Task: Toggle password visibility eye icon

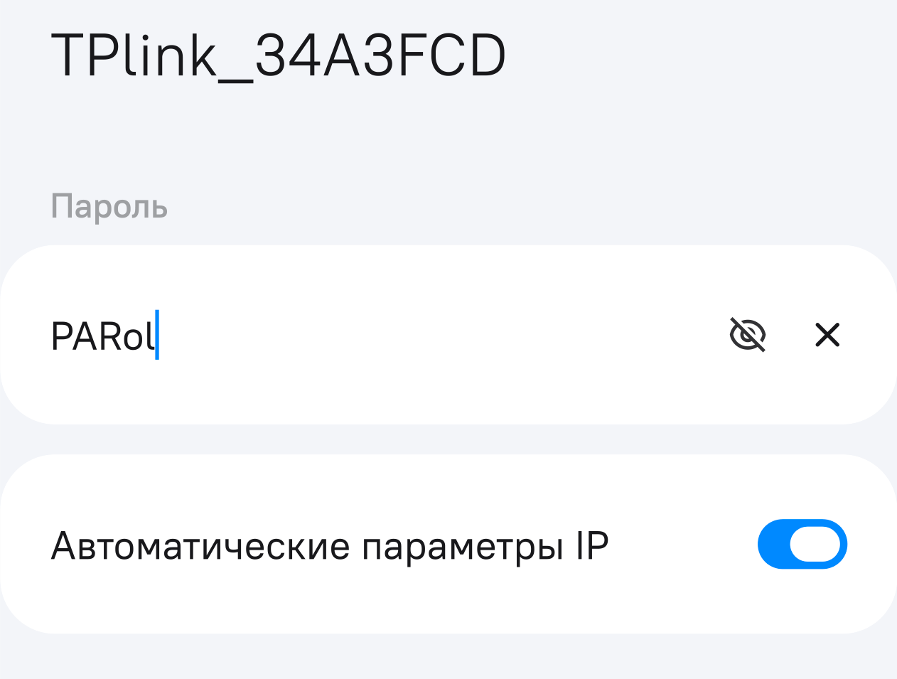Action: 748,335
